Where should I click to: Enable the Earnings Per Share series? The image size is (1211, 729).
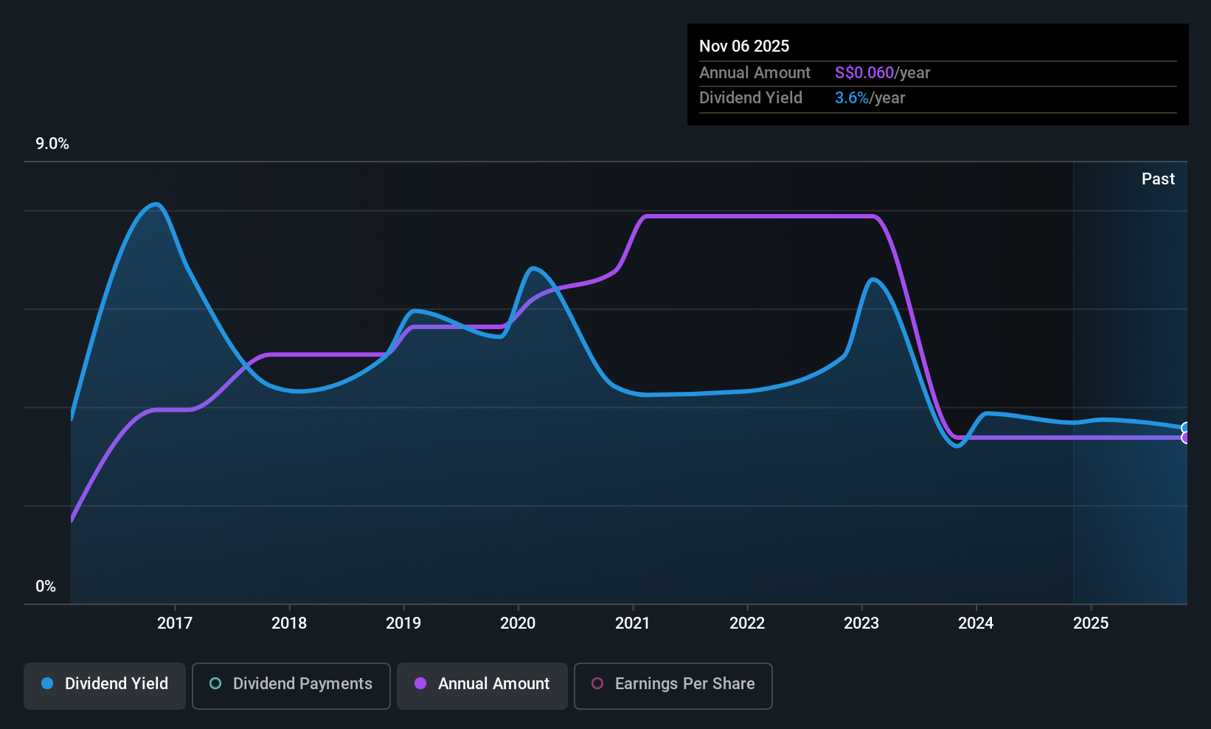(673, 686)
